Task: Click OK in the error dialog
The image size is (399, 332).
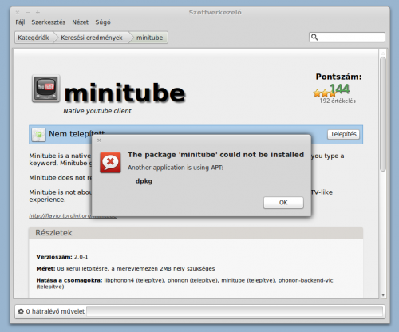Action: [x=283, y=203]
